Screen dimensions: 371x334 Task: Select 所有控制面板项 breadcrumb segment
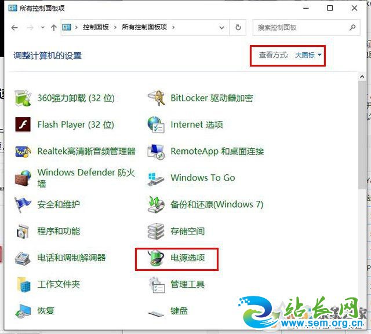(x=144, y=27)
